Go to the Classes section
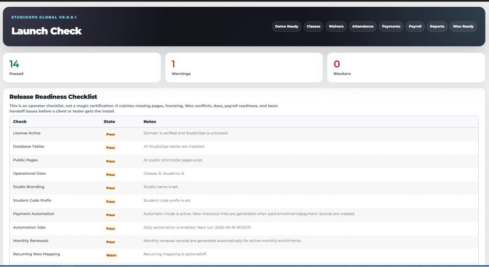The height and width of the screenshot is (267, 489). coord(313,26)
